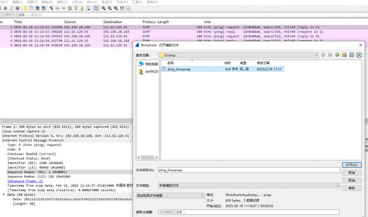Image resolution: width=368 pixels, height=217 pixels.
Task: Click the last toolbar grid layout icon
Action: (128, 8)
